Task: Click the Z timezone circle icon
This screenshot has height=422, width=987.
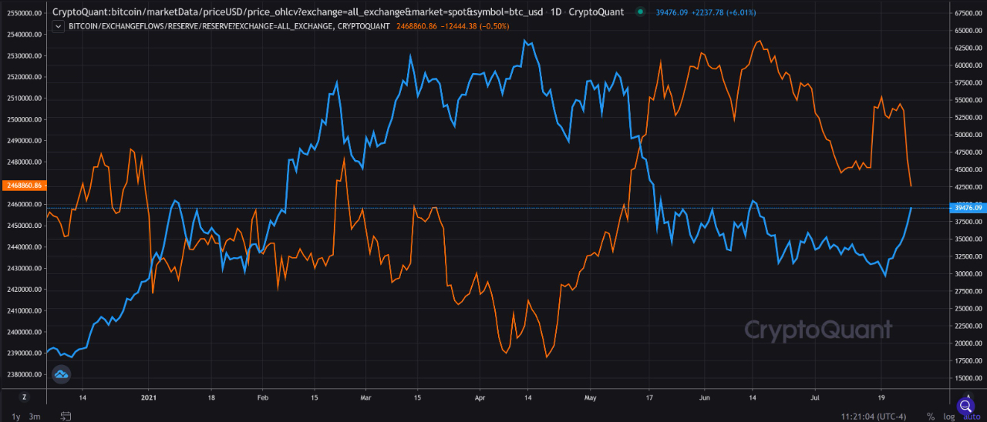Action: [x=25, y=397]
